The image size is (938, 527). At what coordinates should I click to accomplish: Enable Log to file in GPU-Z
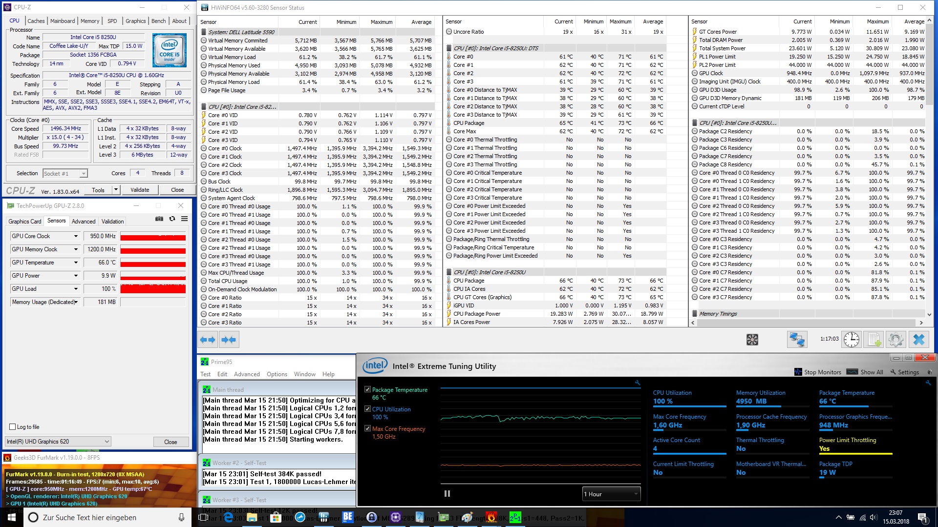pos(13,427)
